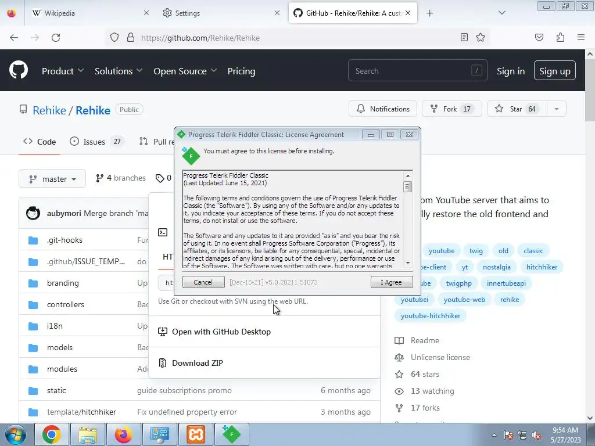Image resolution: width=595 pixels, height=446 pixels.
Task: Close the Wikipedia tab
Action: (x=146, y=13)
